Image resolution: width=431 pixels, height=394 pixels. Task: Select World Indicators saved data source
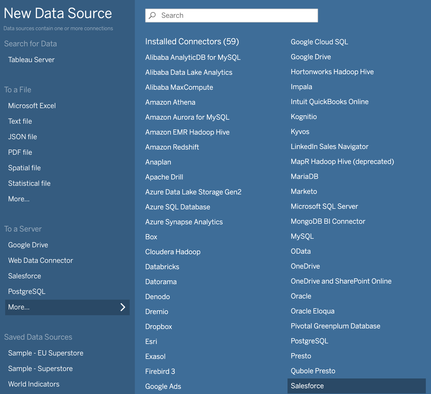click(34, 384)
